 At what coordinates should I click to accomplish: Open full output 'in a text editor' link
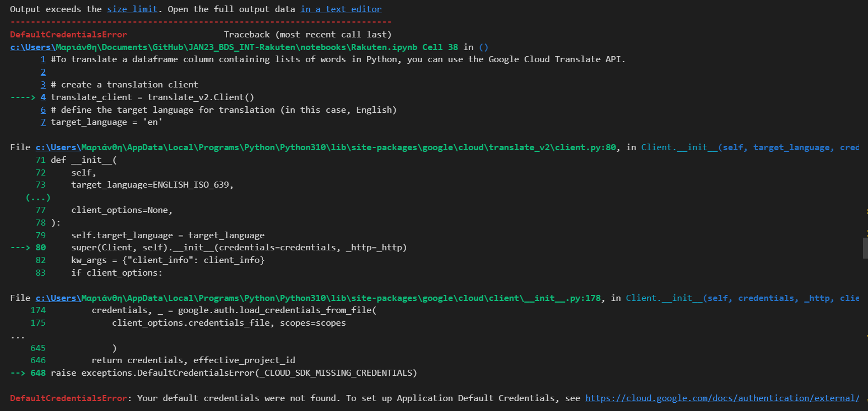[341, 9]
